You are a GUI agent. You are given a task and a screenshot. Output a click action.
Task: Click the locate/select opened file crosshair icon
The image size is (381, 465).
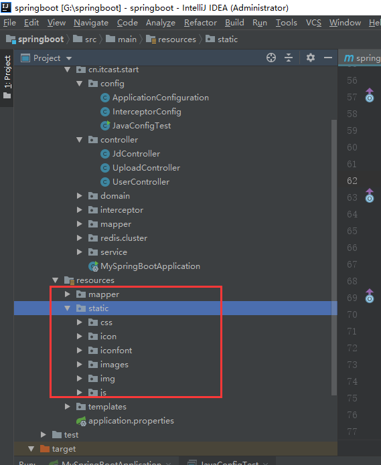pos(271,58)
